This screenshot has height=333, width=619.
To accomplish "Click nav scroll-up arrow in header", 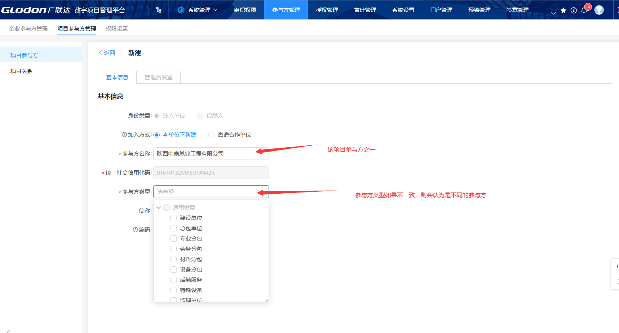I will (x=553, y=6).
